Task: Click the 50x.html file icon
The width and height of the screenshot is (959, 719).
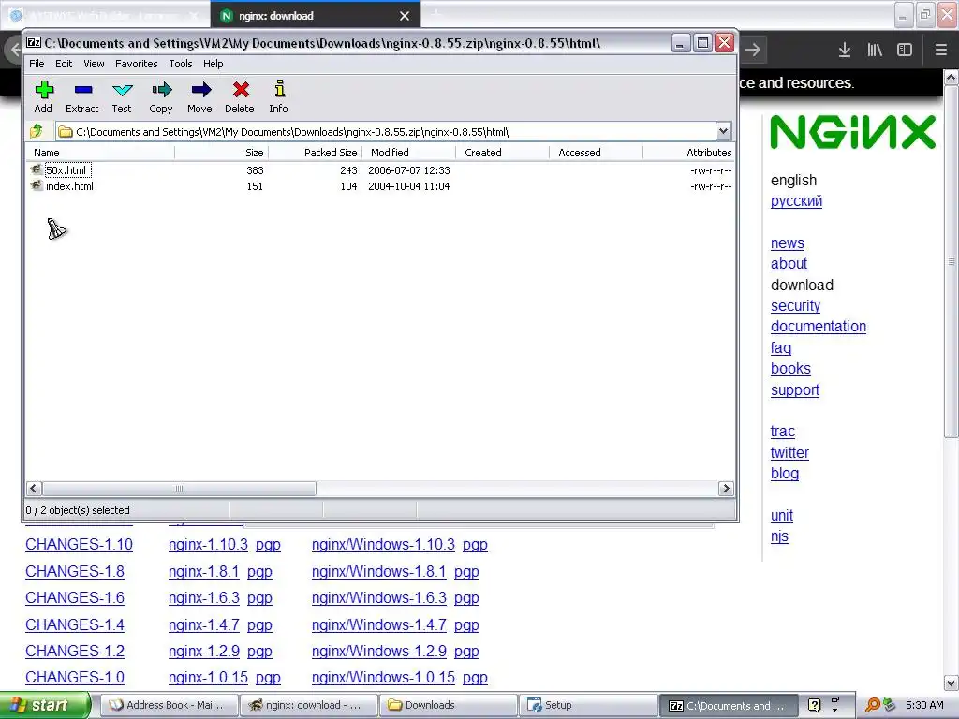Action: pos(37,169)
